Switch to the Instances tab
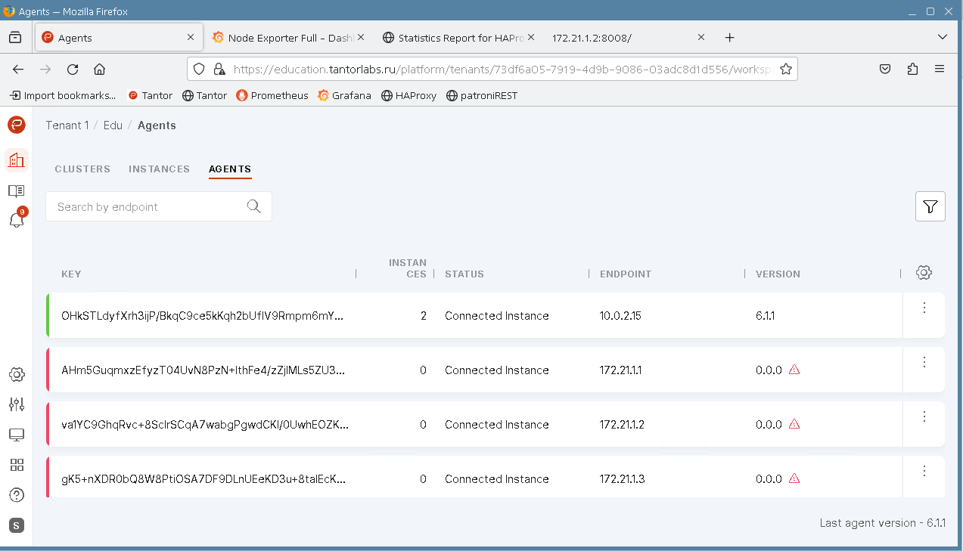 point(159,169)
